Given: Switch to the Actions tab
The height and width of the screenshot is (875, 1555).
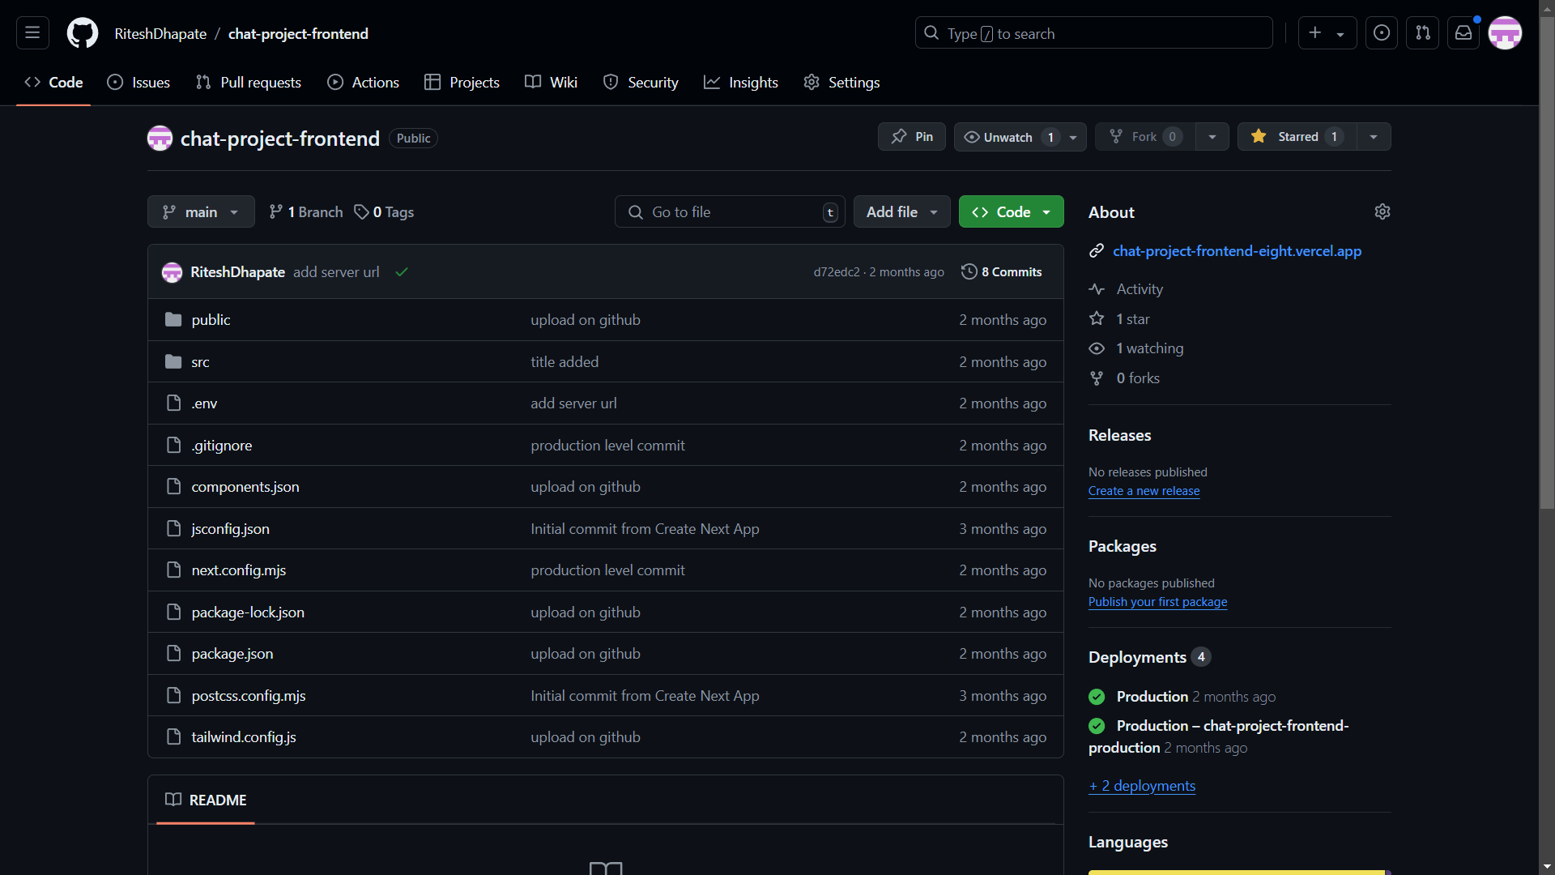Looking at the screenshot, I should (364, 83).
